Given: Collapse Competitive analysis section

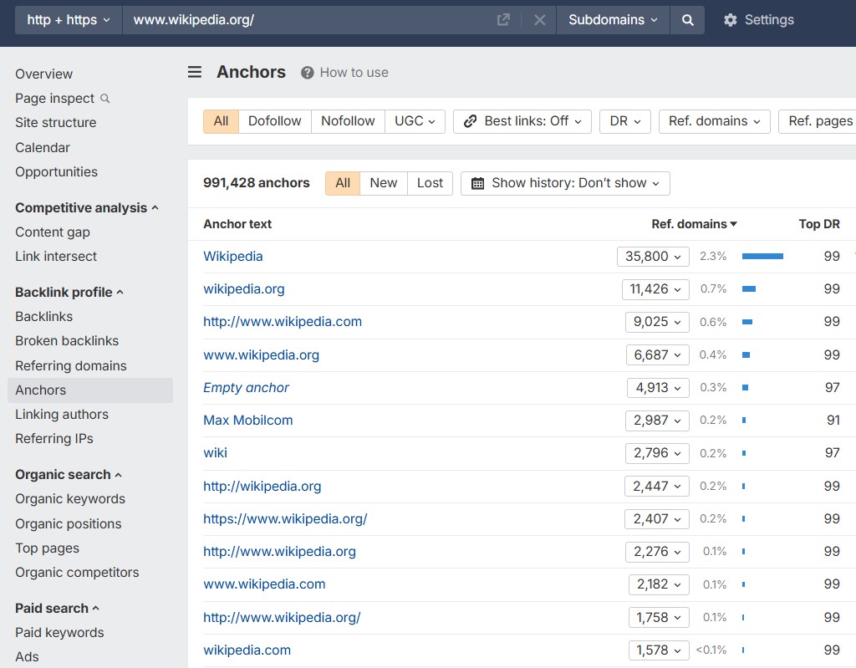Looking at the screenshot, I should [x=87, y=208].
